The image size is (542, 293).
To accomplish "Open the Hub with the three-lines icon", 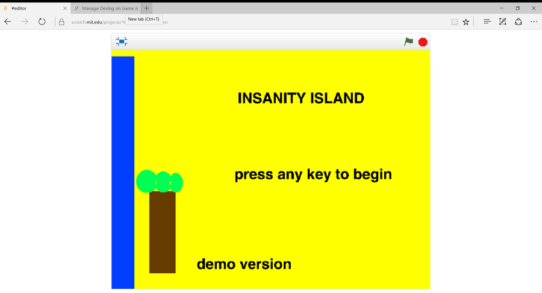I will (x=487, y=22).
